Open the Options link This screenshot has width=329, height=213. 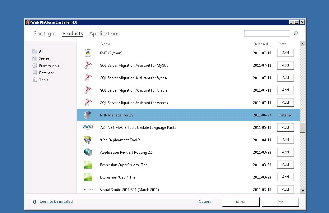tap(205, 202)
